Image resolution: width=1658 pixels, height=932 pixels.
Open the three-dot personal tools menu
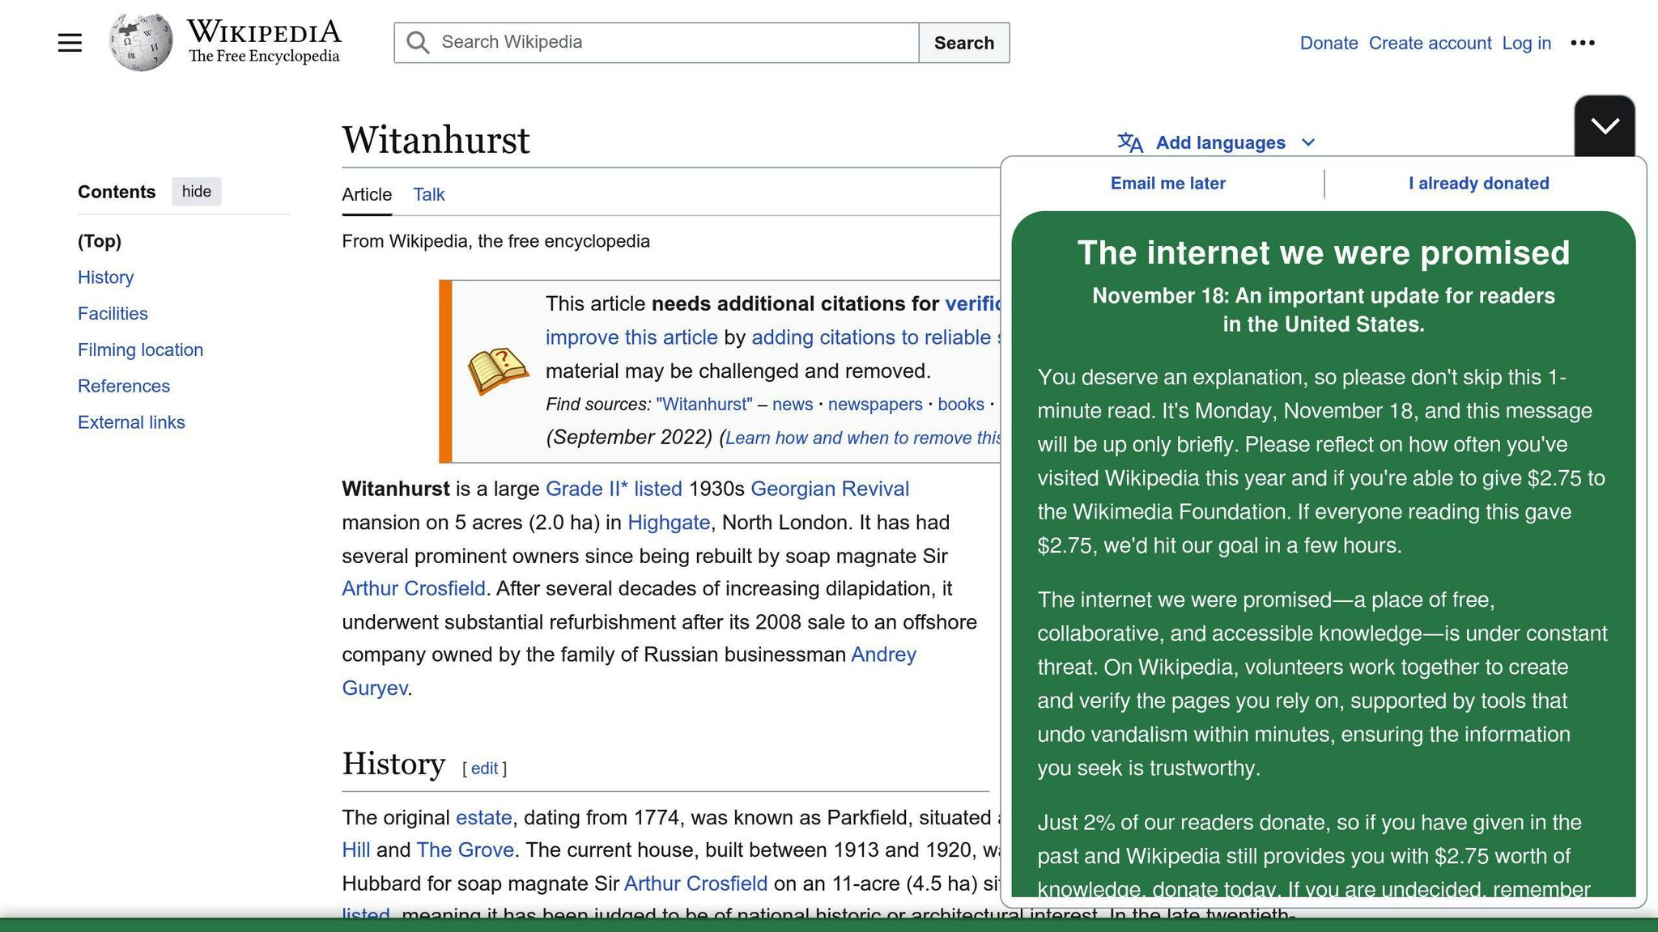click(1582, 43)
